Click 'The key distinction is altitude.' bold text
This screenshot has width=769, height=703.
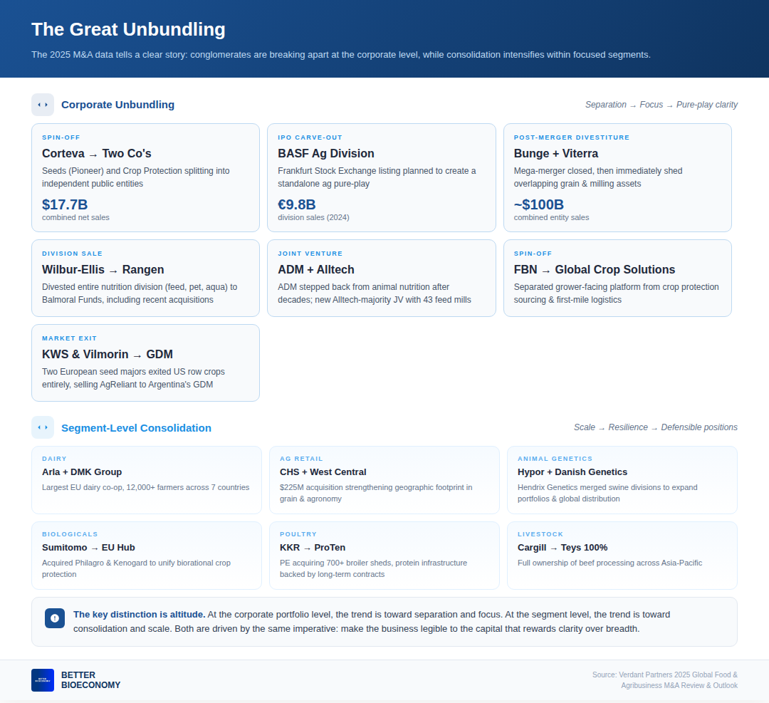[x=140, y=615]
